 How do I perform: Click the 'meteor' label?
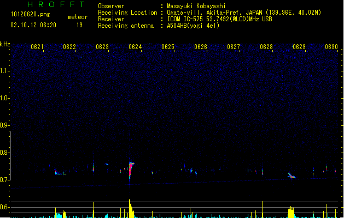click(78, 17)
